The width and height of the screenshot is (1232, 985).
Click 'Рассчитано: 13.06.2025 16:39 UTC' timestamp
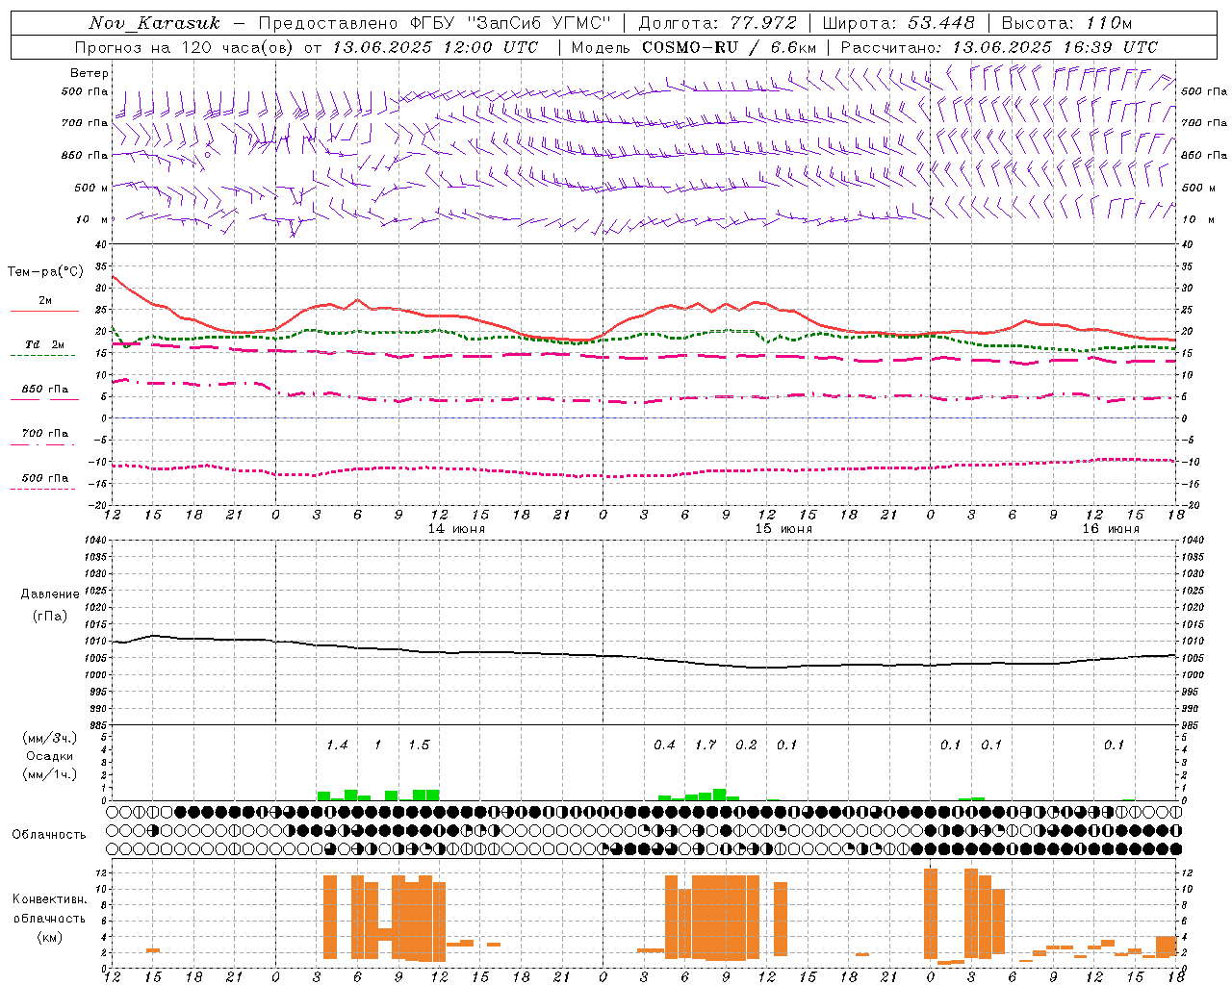coord(999,47)
